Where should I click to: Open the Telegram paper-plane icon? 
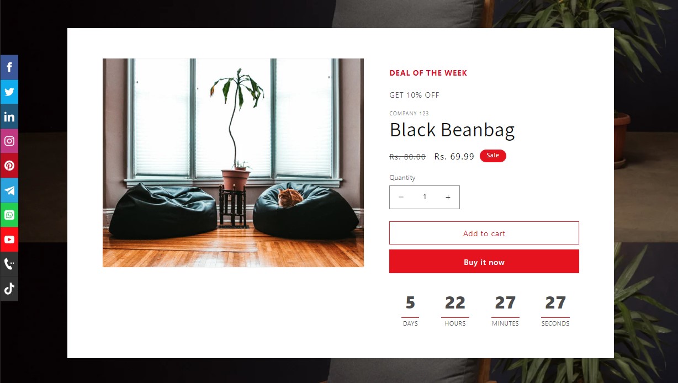click(9, 190)
